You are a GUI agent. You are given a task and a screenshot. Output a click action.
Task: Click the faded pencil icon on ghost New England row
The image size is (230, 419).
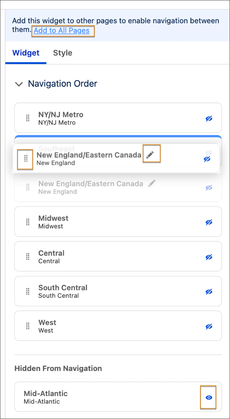click(x=152, y=183)
